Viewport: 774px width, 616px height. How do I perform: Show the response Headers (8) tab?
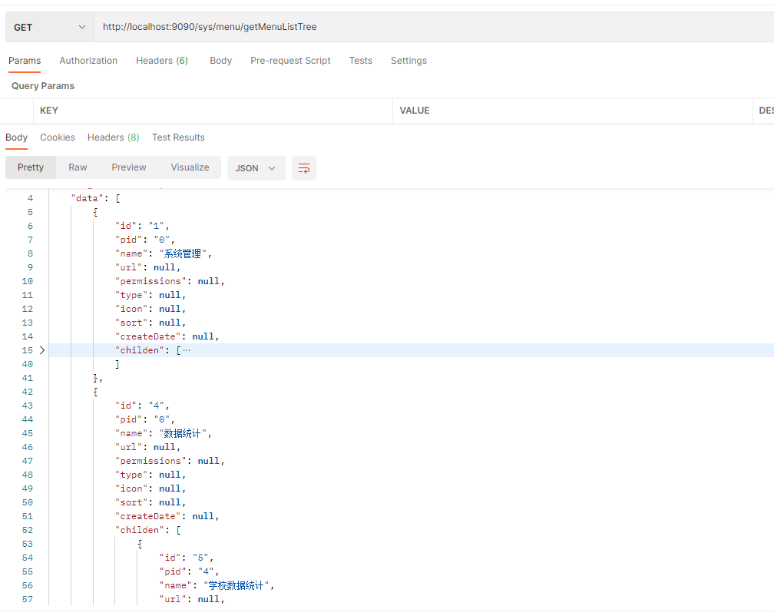[113, 137]
